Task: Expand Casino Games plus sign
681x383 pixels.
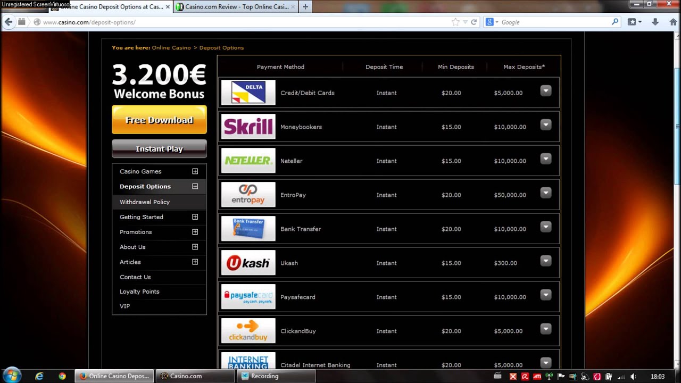Action: pos(195,171)
